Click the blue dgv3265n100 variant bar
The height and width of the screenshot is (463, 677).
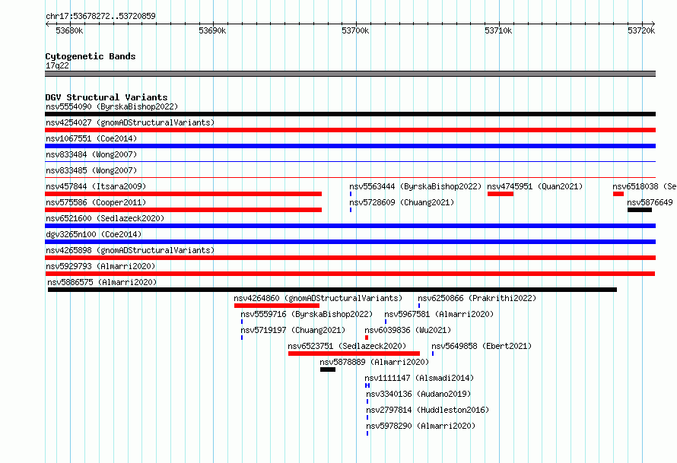[x=350, y=242]
